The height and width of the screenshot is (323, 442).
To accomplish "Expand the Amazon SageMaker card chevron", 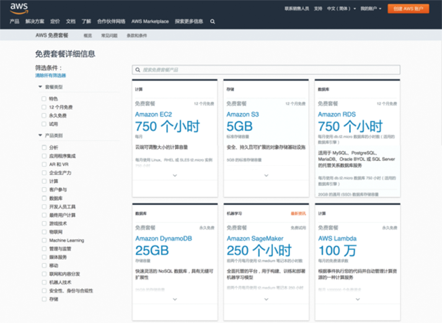I will pos(266,299).
